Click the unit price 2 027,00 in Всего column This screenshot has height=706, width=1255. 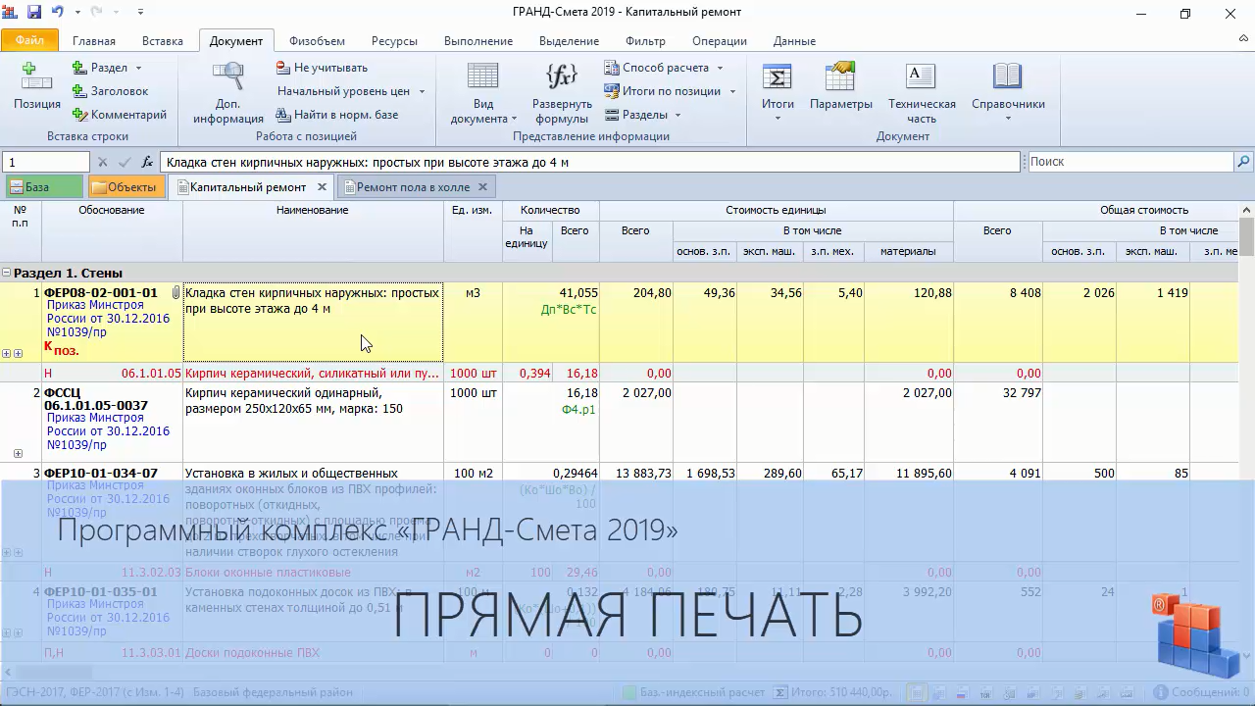(647, 393)
